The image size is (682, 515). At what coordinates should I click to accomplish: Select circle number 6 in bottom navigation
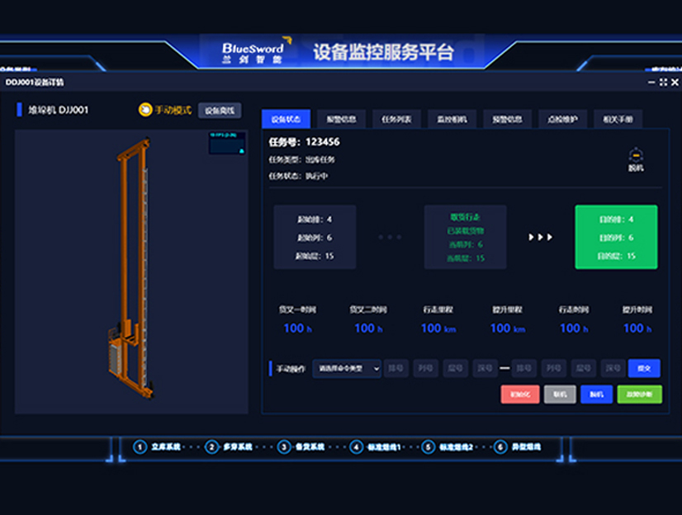point(500,446)
